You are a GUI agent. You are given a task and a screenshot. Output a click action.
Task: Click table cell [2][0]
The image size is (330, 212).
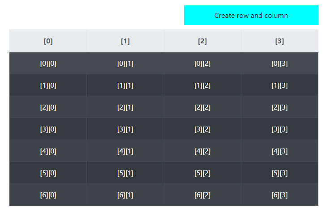click(48, 107)
